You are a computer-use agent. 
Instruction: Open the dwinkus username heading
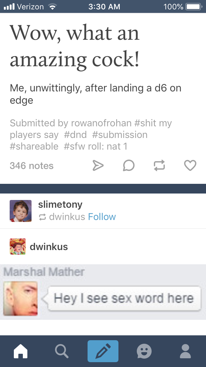(49, 247)
